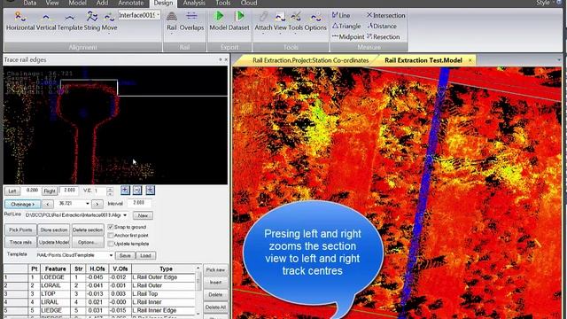The height and width of the screenshot is (319, 567).
Task: Select the Triangle measure tool
Action: pyautogui.click(x=346, y=26)
